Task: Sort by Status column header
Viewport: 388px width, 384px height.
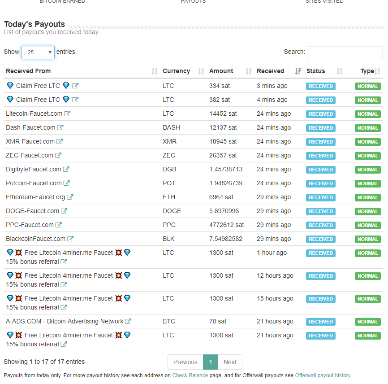Action: (315, 71)
